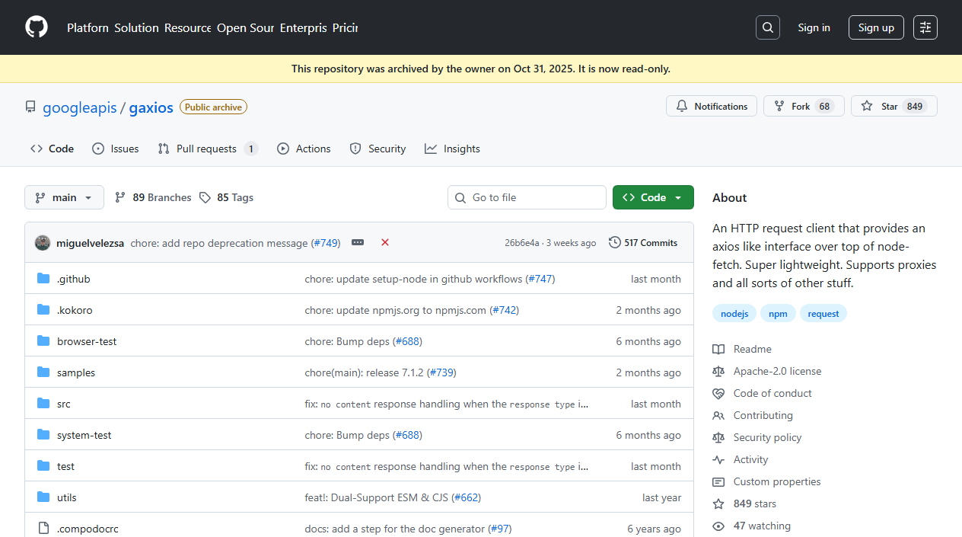Viewport: 962px width, 537px height.
Task: Open the GitHub homepage logo
Action: coord(37,27)
